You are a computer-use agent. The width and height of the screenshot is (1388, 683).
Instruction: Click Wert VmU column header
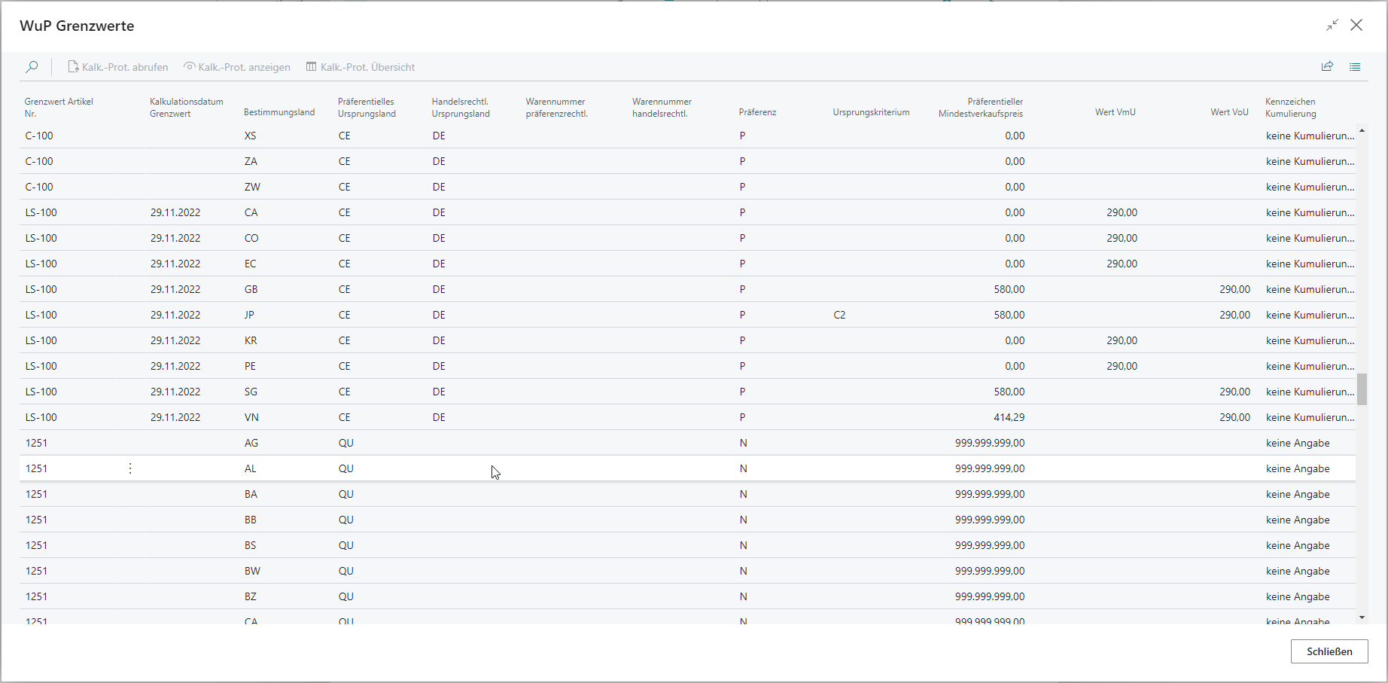[1115, 112]
